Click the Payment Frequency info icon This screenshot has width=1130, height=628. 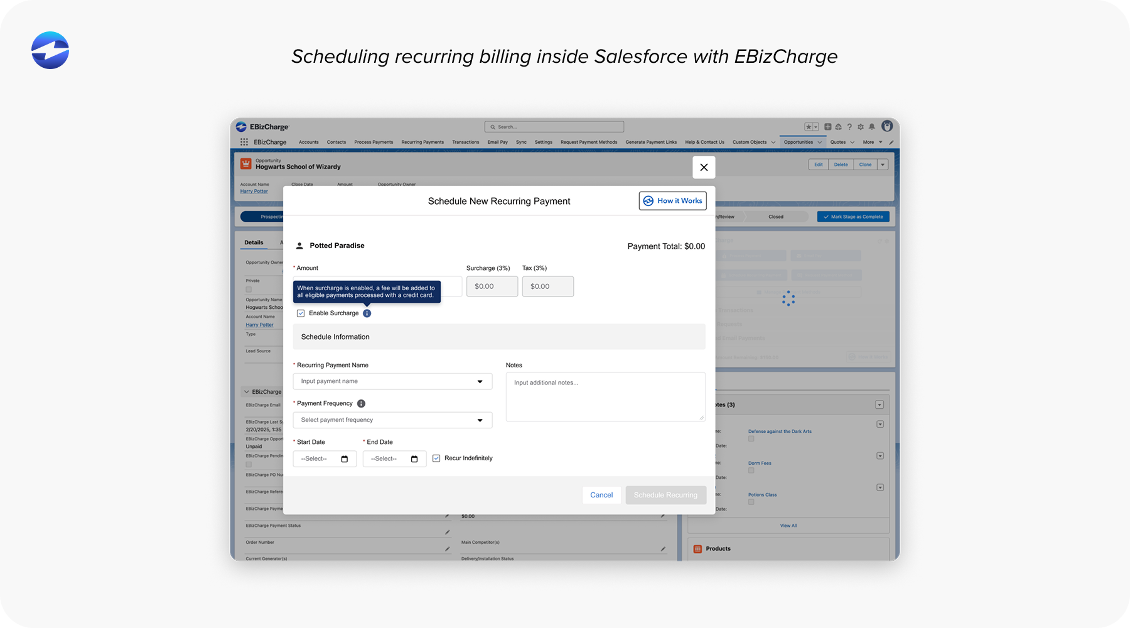click(x=361, y=403)
